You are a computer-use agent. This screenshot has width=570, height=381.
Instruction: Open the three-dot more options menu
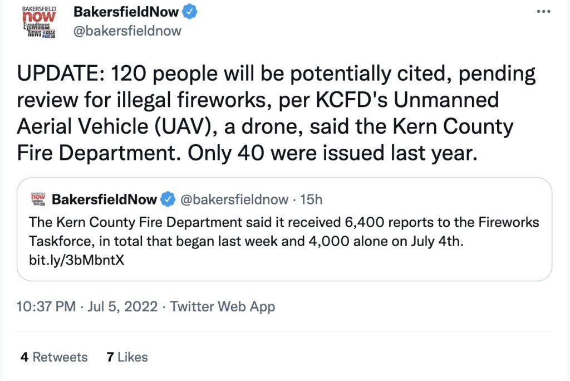[x=544, y=11]
